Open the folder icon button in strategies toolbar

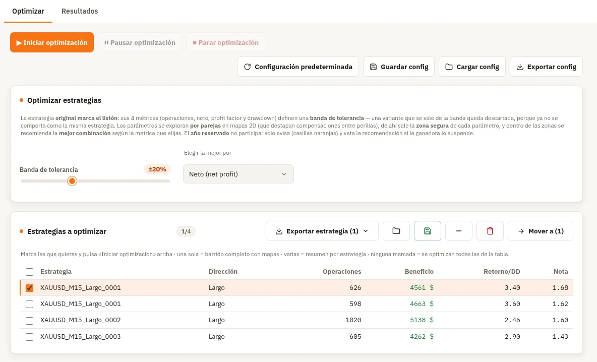pyautogui.click(x=396, y=231)
